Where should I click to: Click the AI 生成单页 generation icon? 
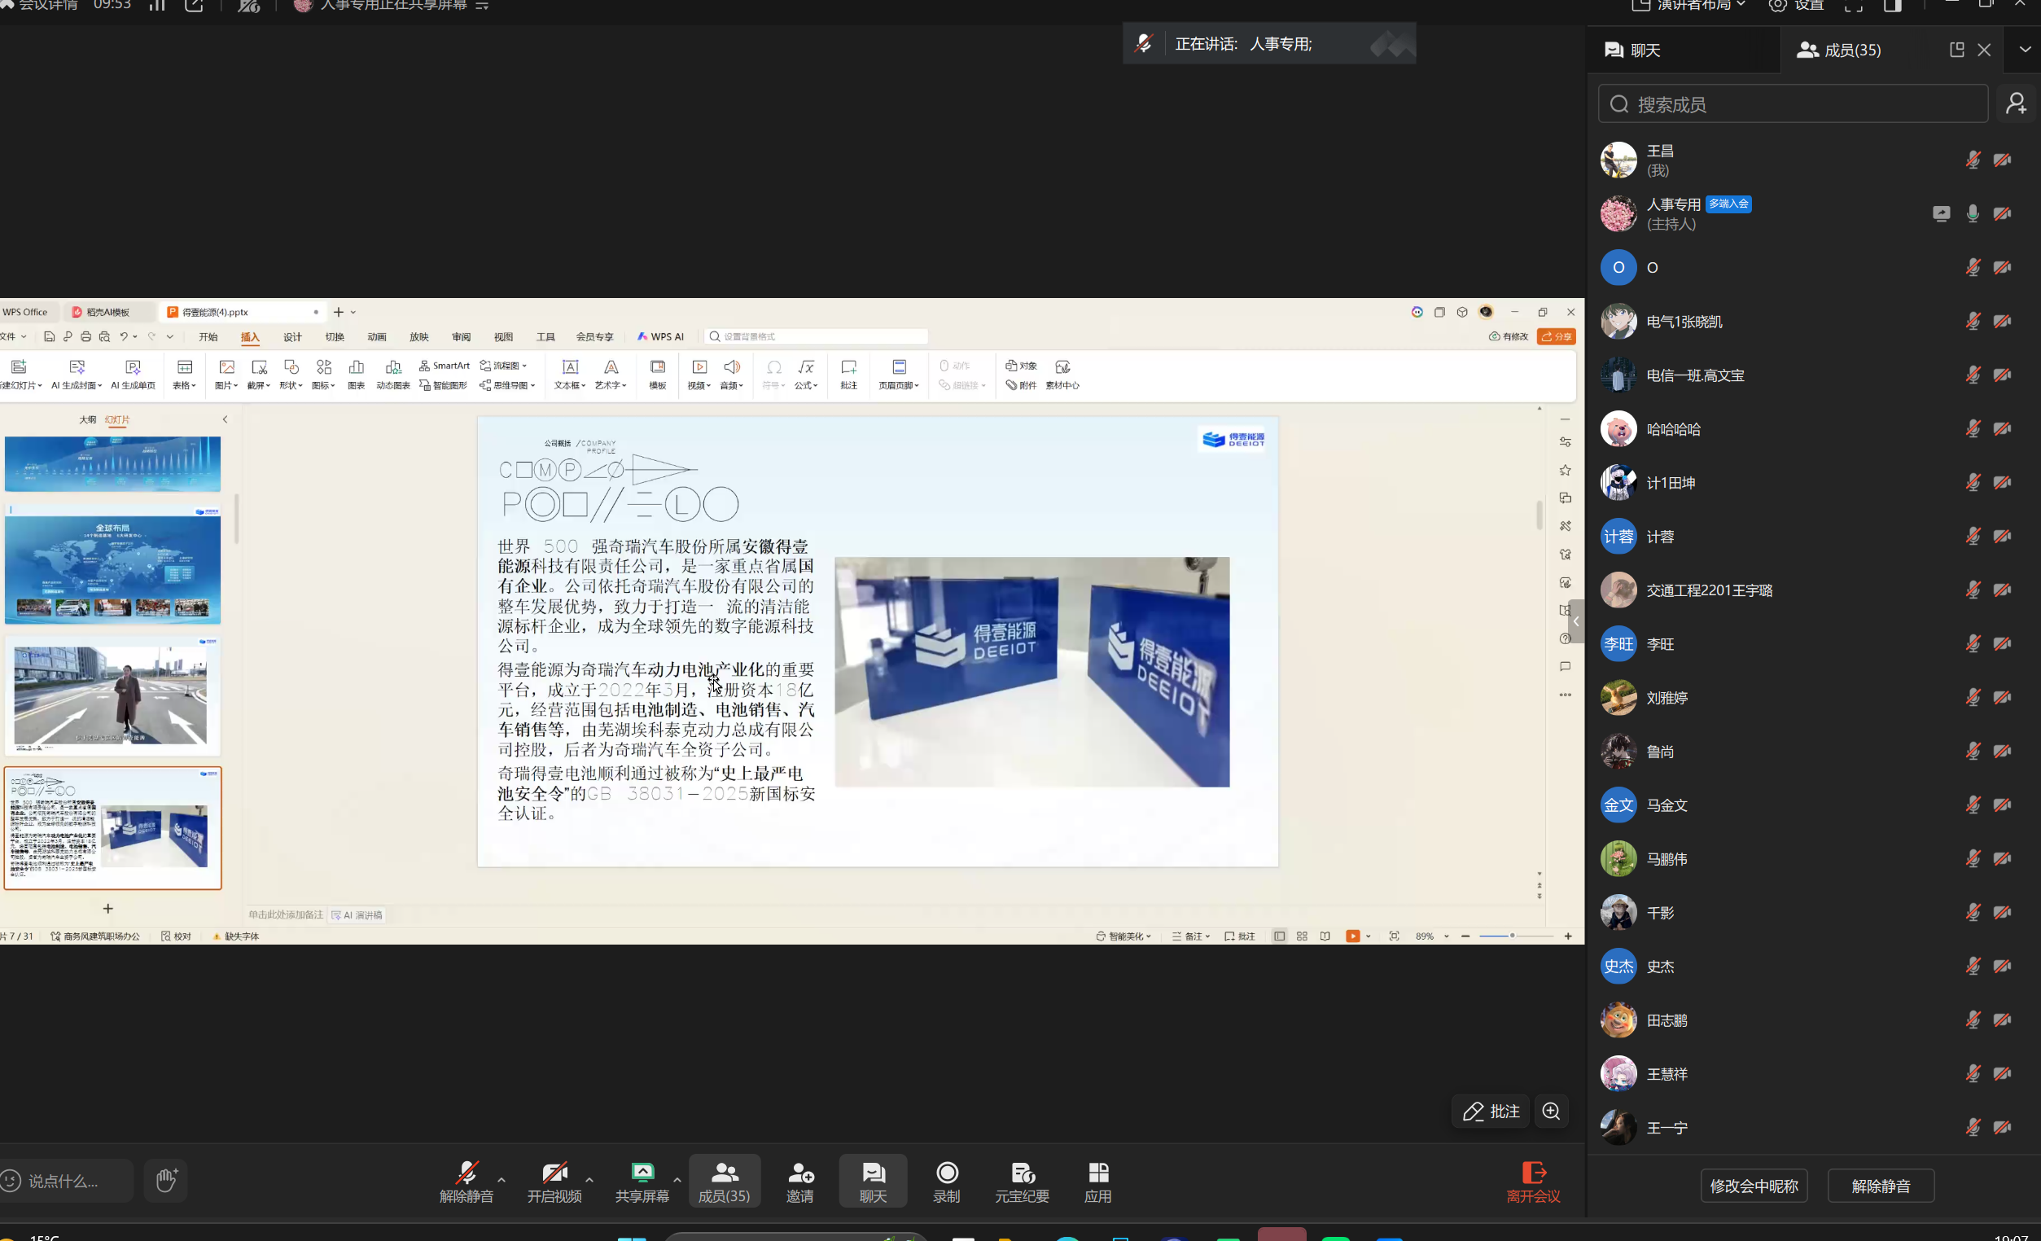tap(133, 375)
